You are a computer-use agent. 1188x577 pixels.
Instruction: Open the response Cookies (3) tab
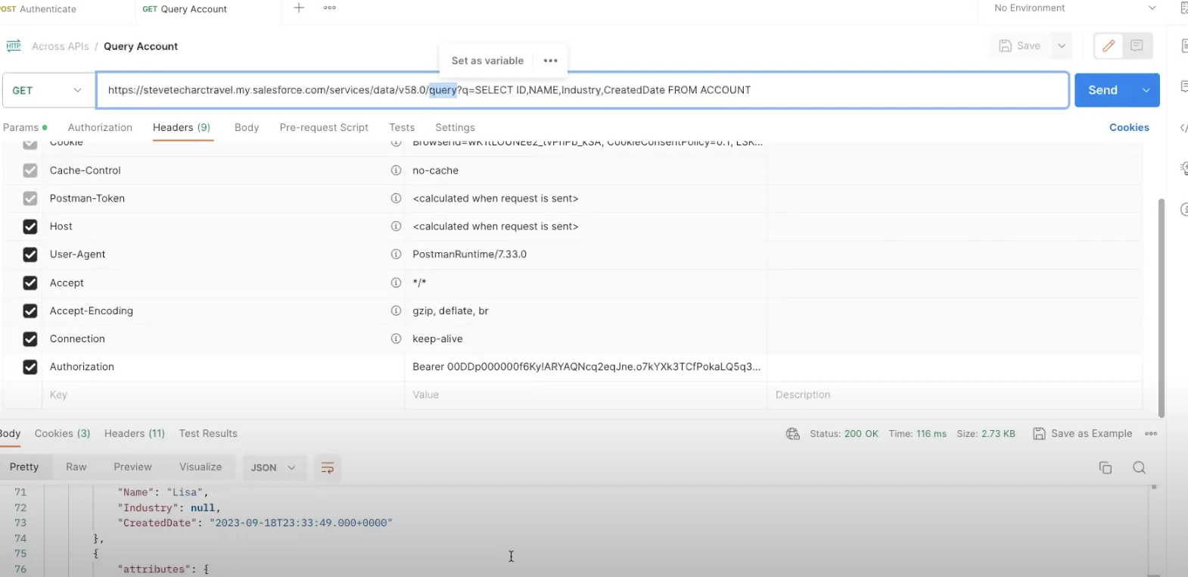pyautogui.click(x=62, y=434)
